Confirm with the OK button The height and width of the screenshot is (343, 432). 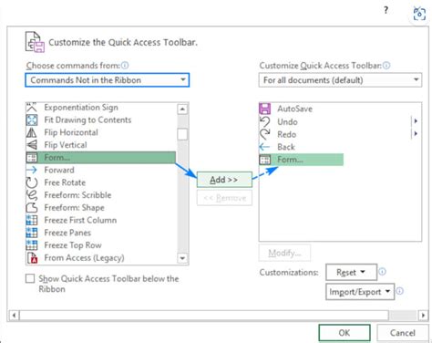345,333
